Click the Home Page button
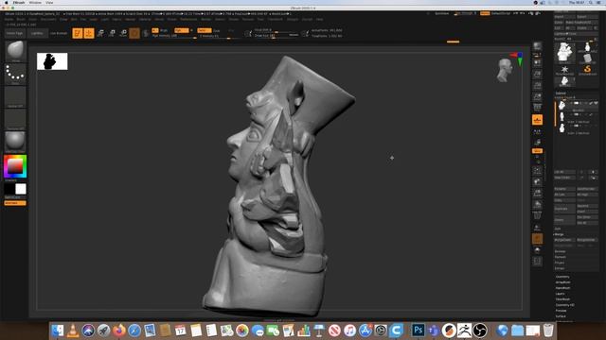Viewport: 606px width, 340px height. (15, 33)
